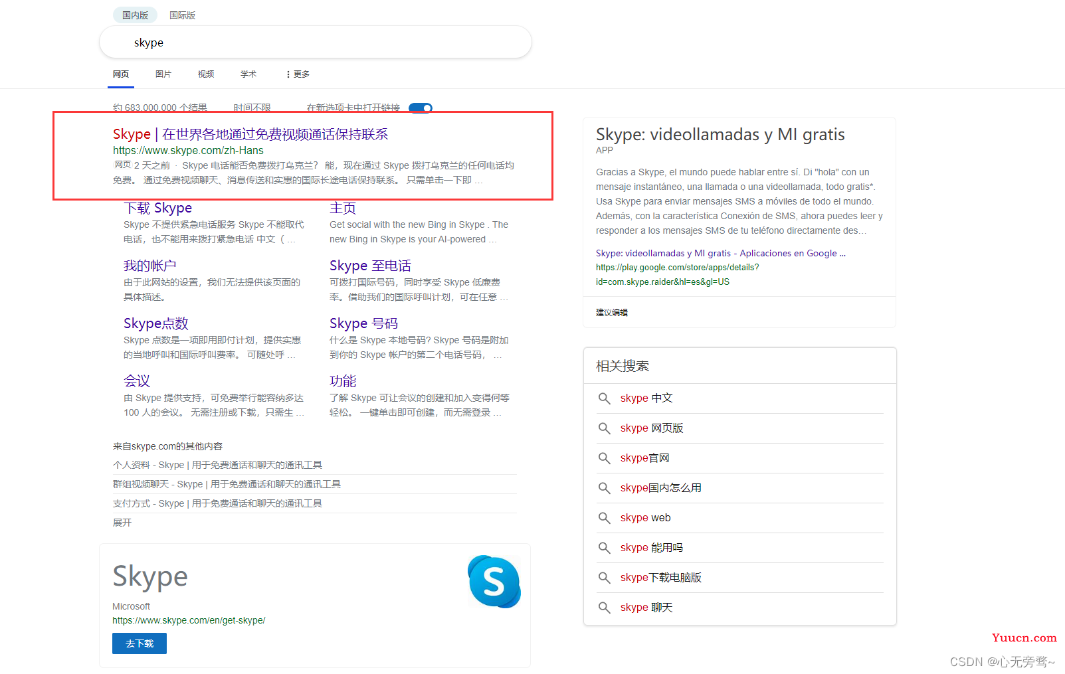
Task: Click the skype.com/en/get-skype URL
Action: [x=189, y=620]
